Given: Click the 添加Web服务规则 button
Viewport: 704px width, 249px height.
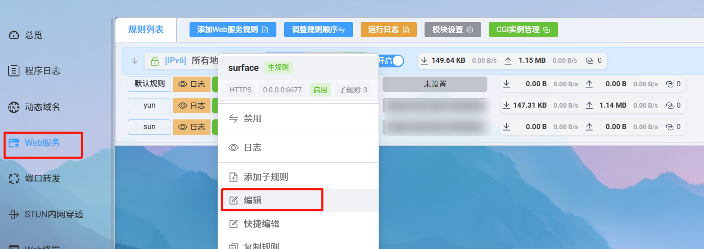Looking at the screenshot, I should [x=232, y=30].
